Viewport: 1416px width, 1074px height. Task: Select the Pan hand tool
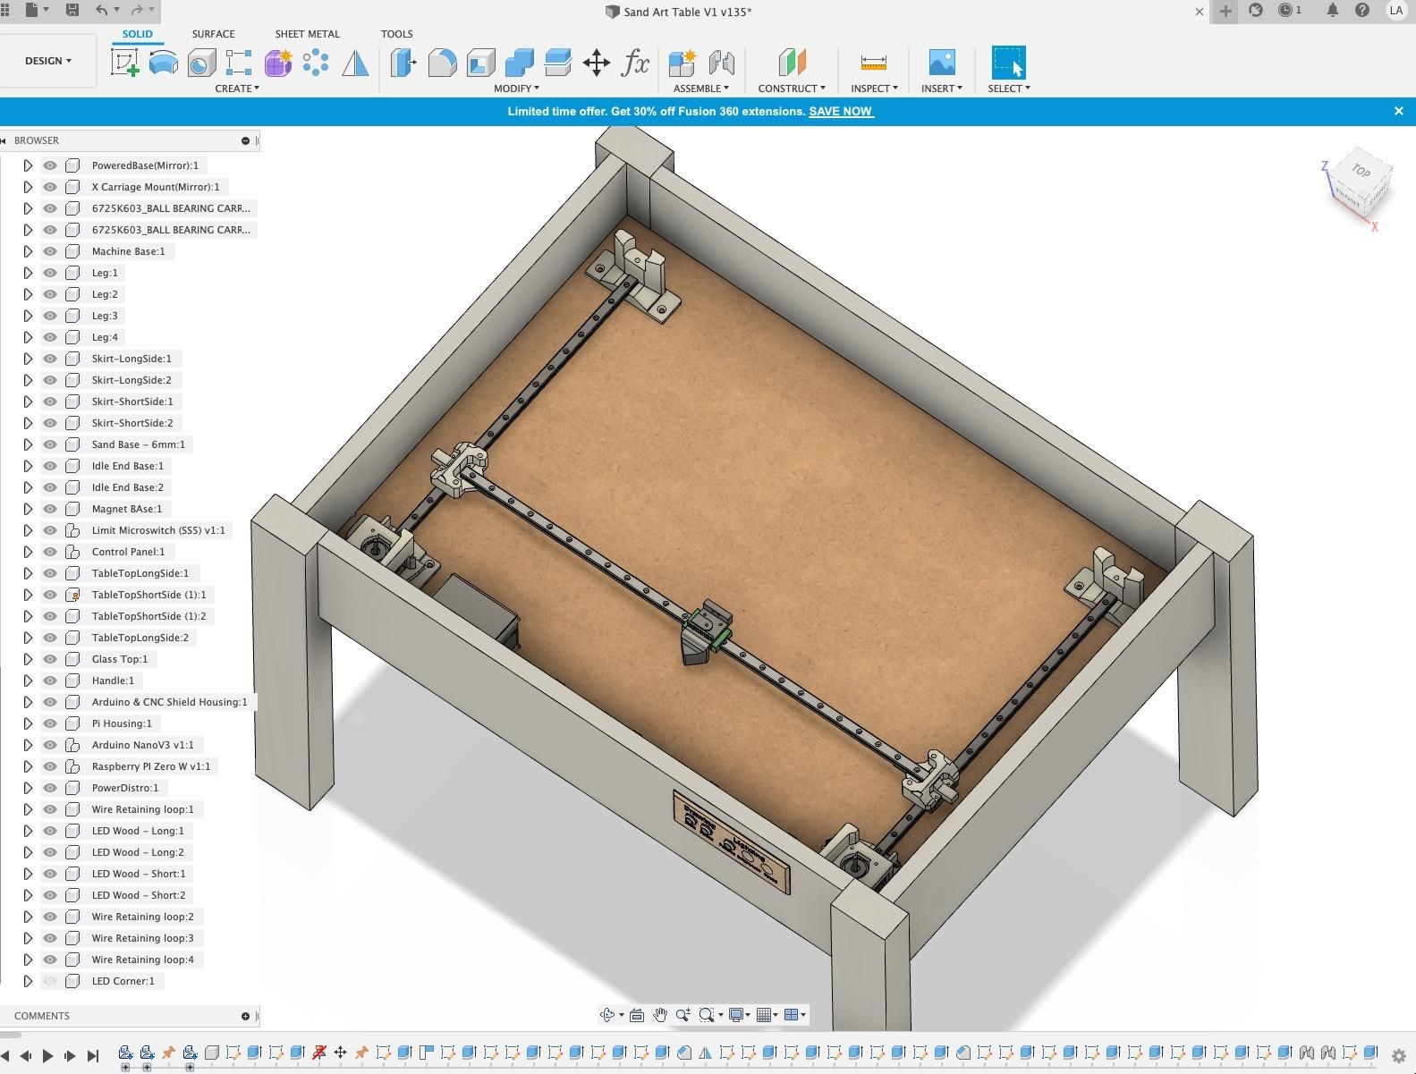(660, 1014)
